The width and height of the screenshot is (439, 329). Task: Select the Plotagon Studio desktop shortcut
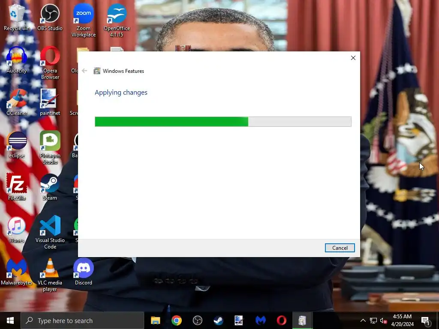[x=50, y=148]
